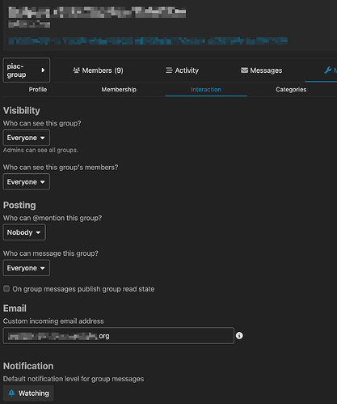Select the Interaction tab
The width and height of the screenshot is (337, 404).
(206, 89)
